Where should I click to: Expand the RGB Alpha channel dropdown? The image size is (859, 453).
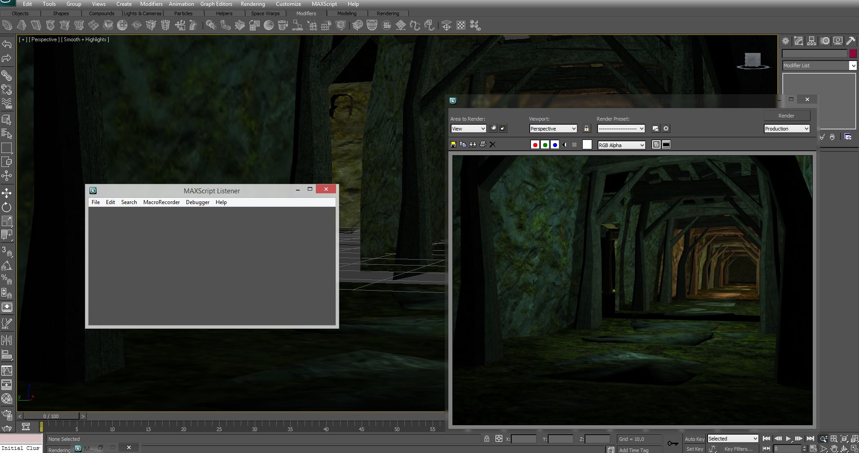coord(621,145)
